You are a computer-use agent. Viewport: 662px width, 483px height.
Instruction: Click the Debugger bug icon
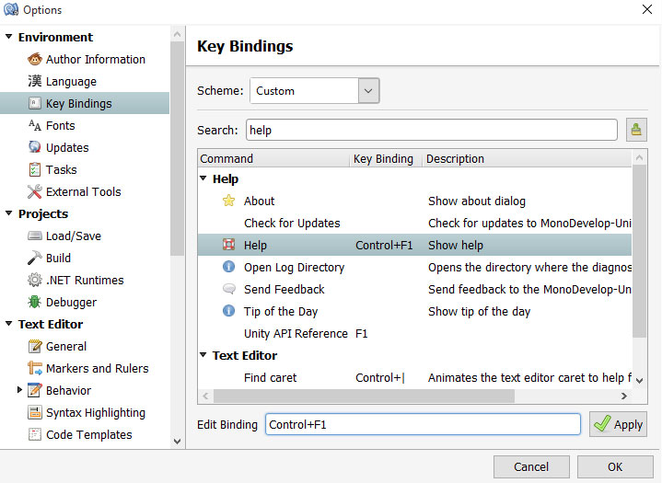coord(35,302)
